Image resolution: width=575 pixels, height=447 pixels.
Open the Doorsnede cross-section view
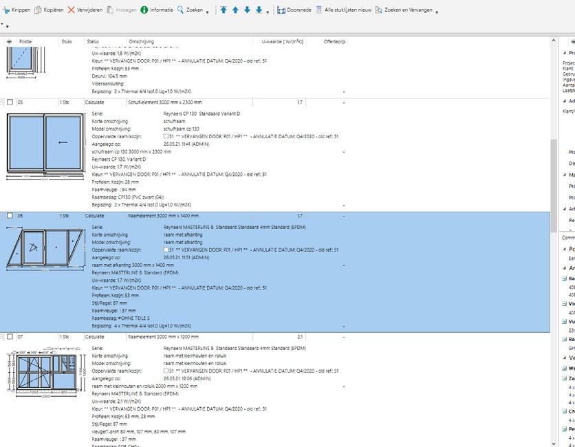tap(294, 10)
